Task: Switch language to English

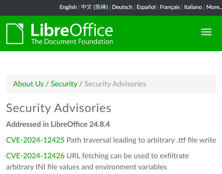Action: 68,7
